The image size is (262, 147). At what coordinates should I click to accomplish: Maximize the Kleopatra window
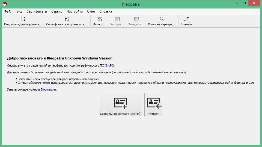coord(244,3)
